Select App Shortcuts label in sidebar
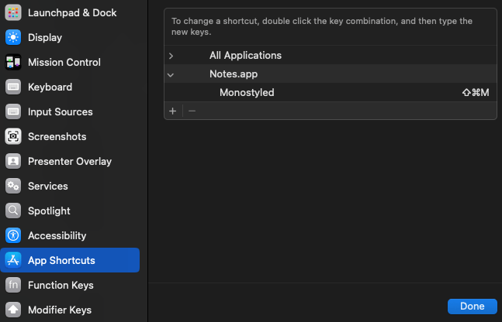The image size is (502, 322). tap(61, 260)
